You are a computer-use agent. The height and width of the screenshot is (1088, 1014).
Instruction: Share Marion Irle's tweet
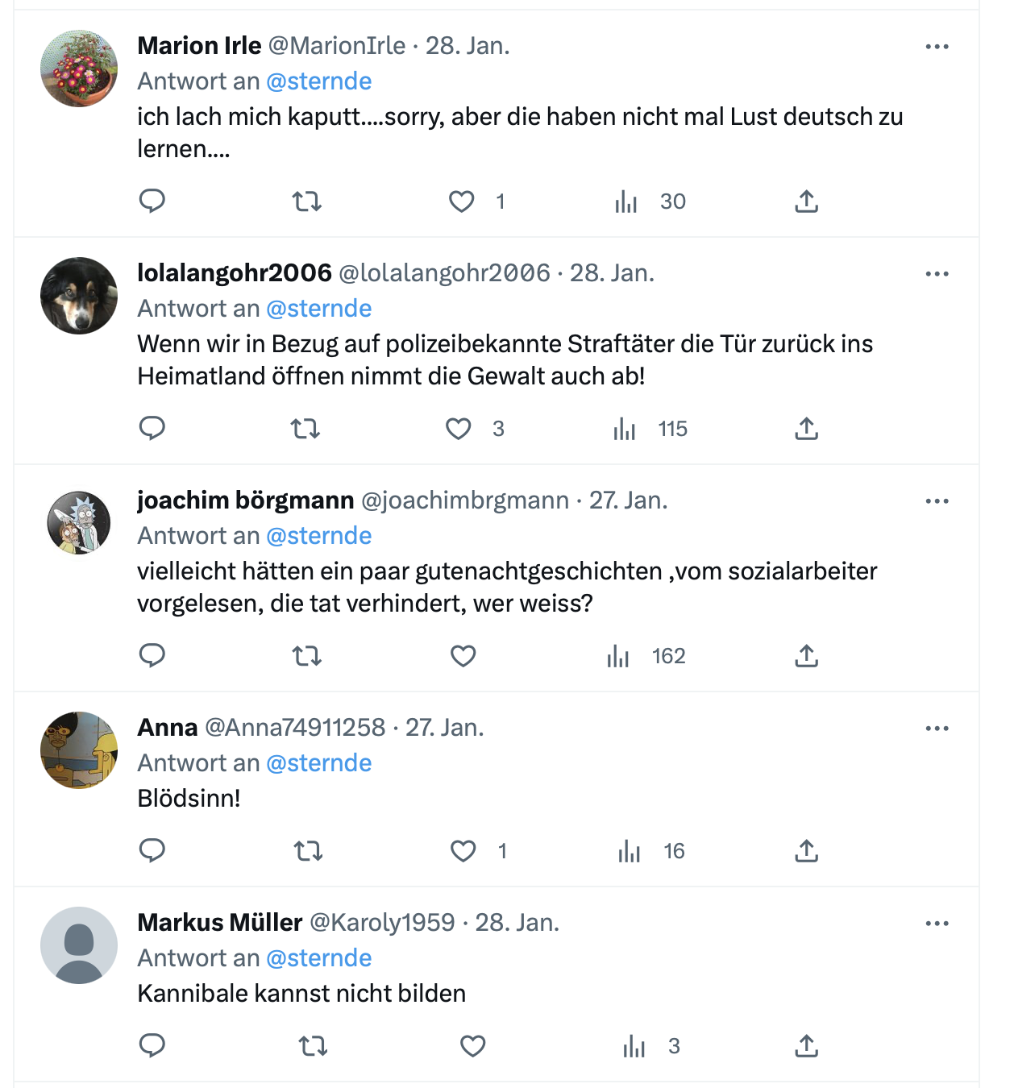click(x=806, y=201)
